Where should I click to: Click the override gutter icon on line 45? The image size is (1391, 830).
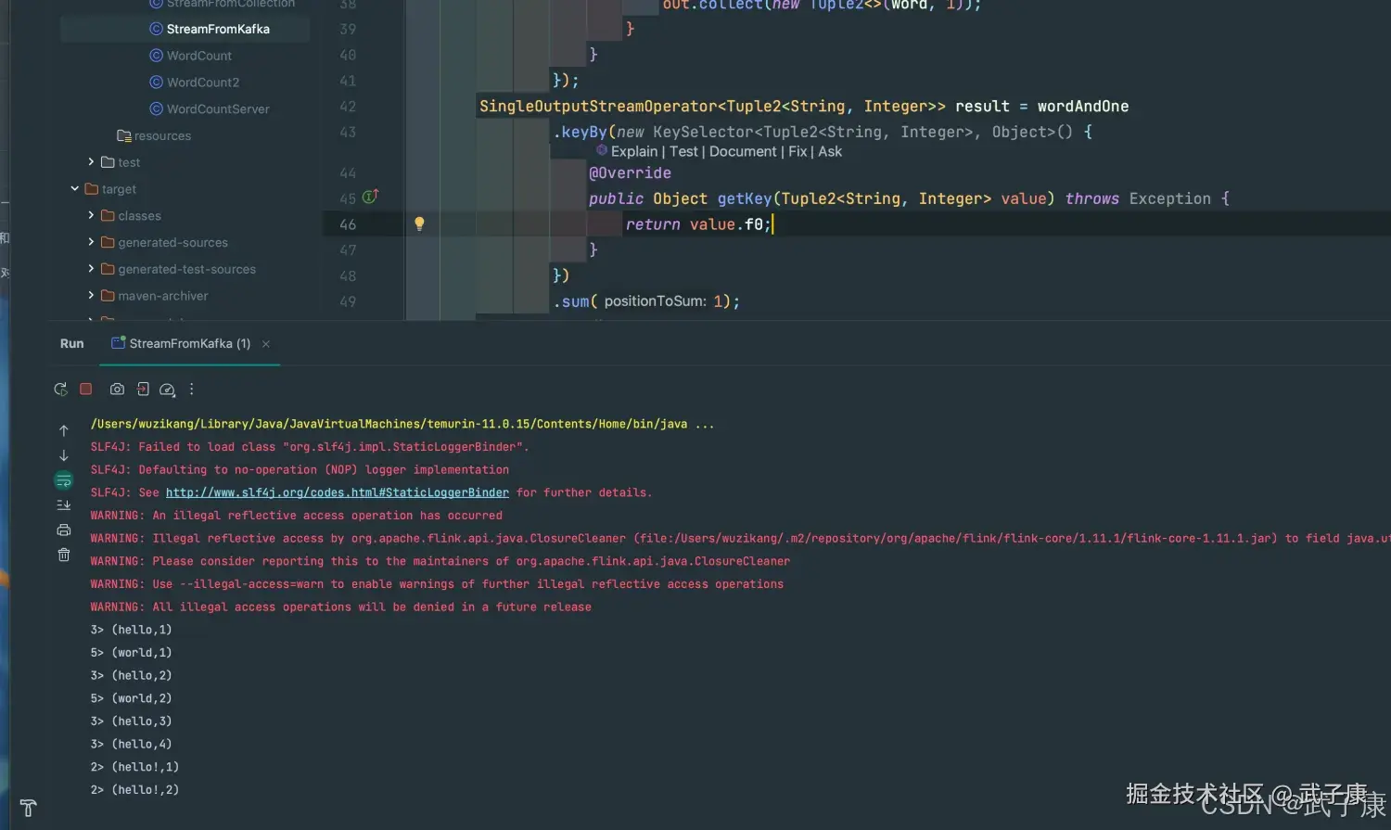[370, 197]
